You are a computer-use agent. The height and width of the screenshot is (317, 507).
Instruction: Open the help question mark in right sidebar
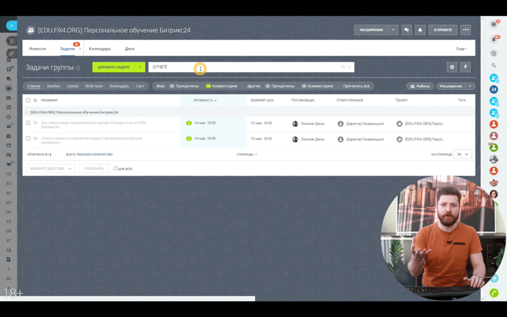(494, 24)
